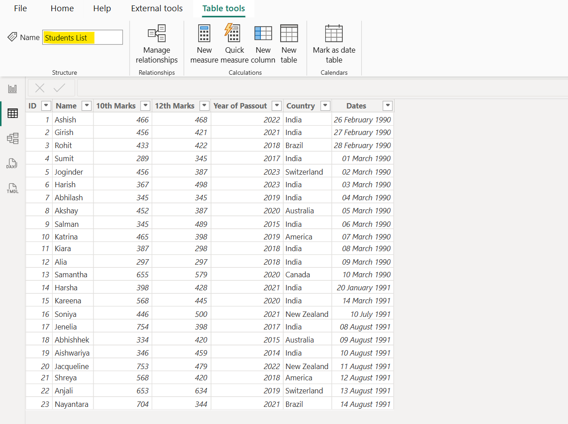Open the Country column filter dropdown
This screenshot has height=424, width=568.
(325, 105)
